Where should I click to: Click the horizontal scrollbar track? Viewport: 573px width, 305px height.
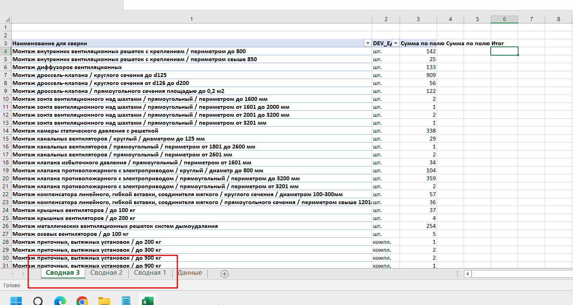(x=522, y=274)
